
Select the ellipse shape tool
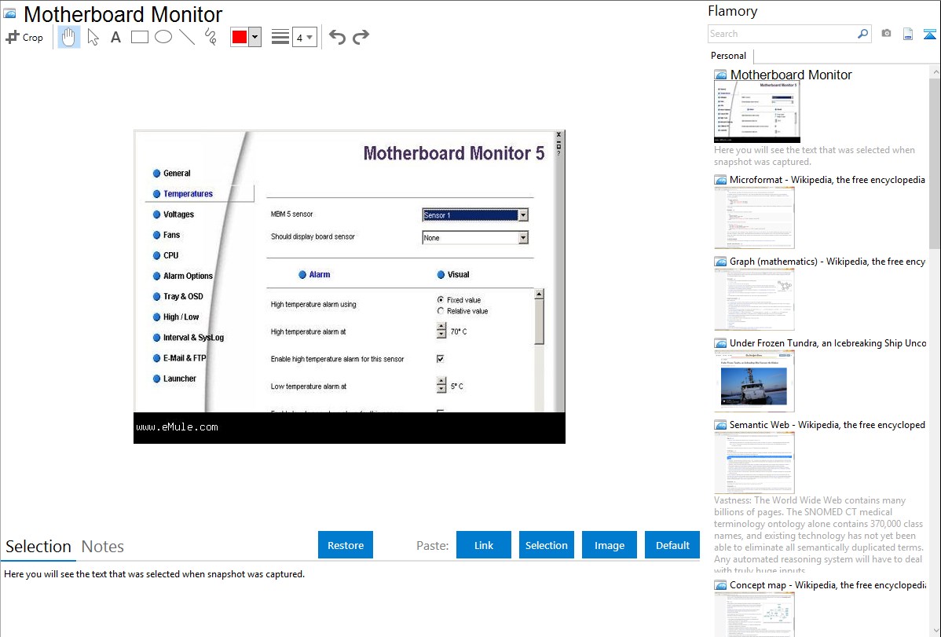pos(163,37)
